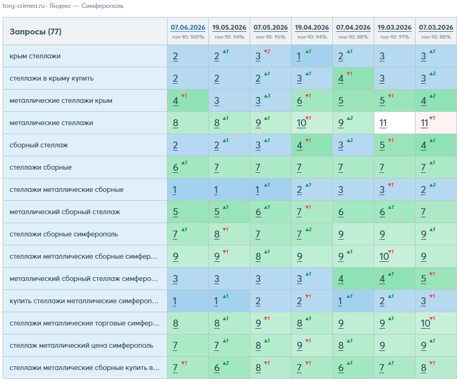Click the 07.05.2026 date header
The image size is (459, 379).
tap(270, 27)
